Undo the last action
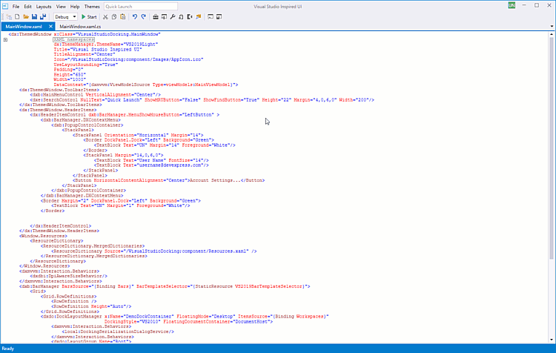This screenshot has height=353, width=556. click(133, 16)
